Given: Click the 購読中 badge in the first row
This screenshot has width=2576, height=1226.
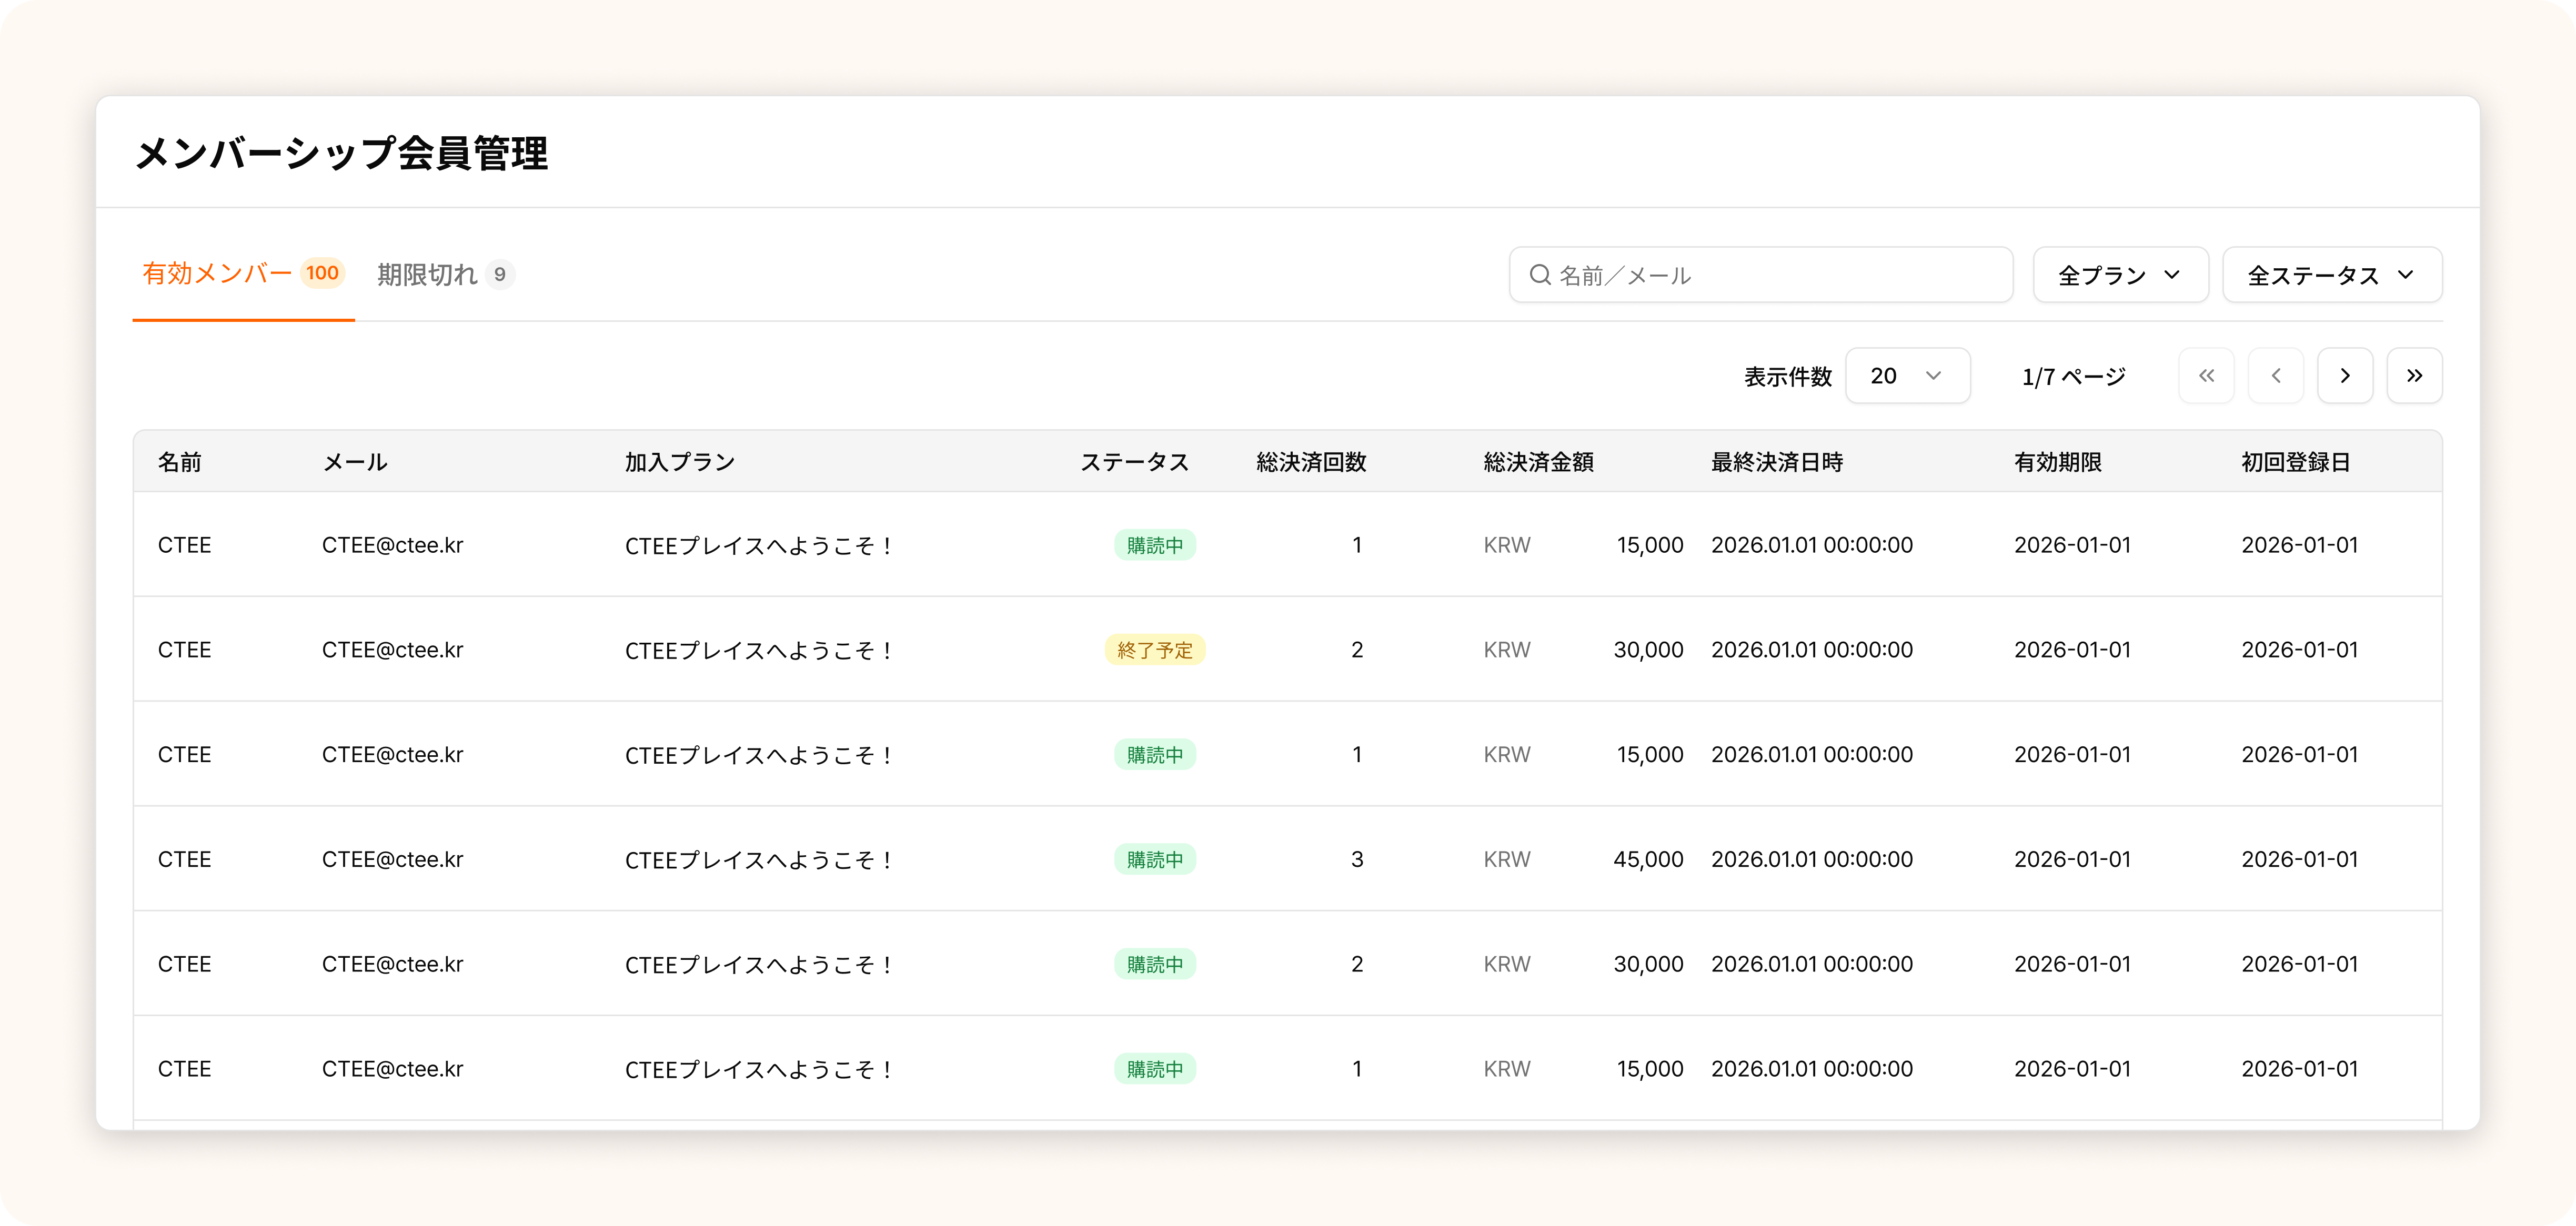Looking at the screenshot, I should click(x=1154, y=545).
